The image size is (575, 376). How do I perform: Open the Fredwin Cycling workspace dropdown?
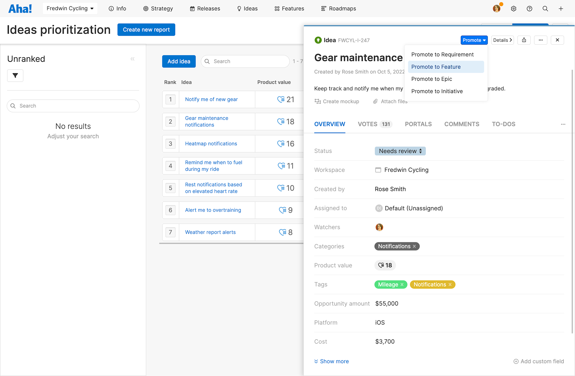click(x=70, y=9)
